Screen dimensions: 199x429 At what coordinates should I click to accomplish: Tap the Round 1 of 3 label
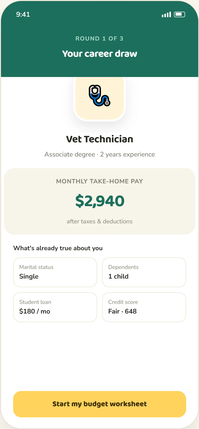pyautogui.click(x=100, y=38)
